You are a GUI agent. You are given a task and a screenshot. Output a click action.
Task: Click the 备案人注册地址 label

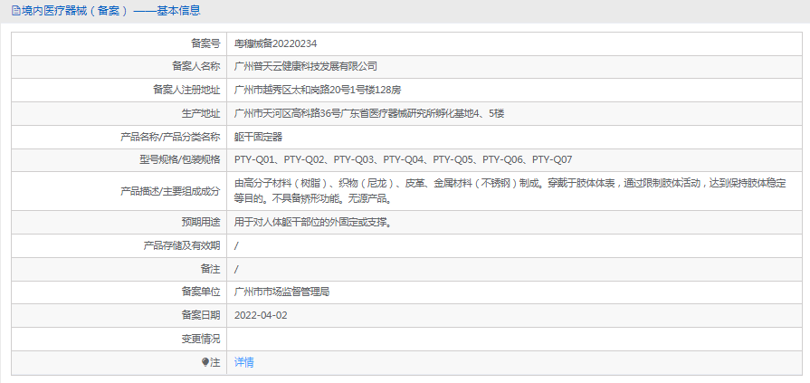[x=186, y=91]
